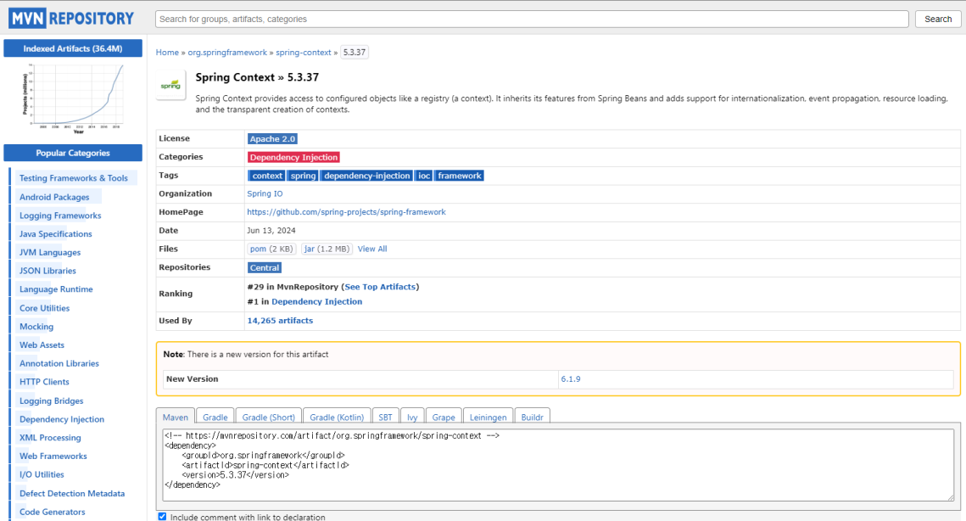Open Web Frameworks category
The height and width of the screenshot is (521, 966).
(x=53, y=457)
